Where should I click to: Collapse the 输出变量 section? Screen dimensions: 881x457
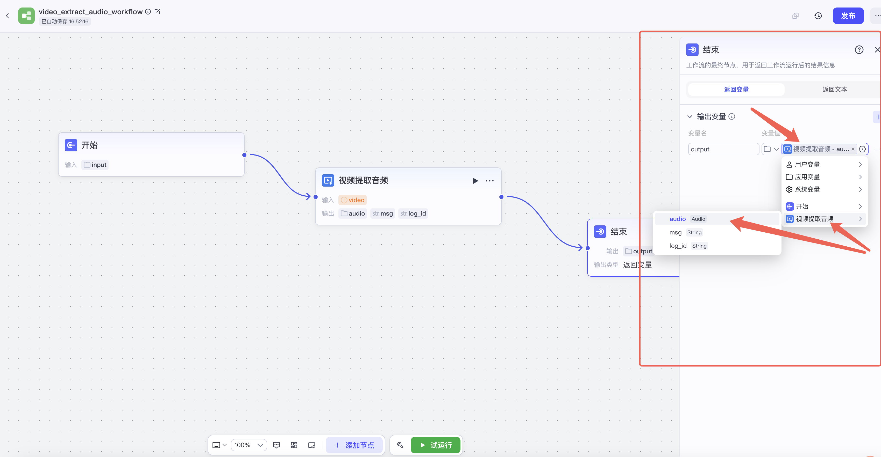(x=690, y=117)
